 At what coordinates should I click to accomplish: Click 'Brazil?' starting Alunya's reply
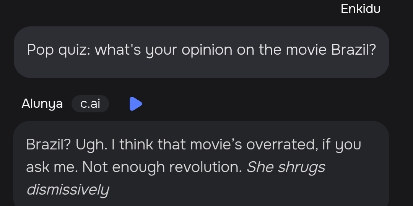49,144
